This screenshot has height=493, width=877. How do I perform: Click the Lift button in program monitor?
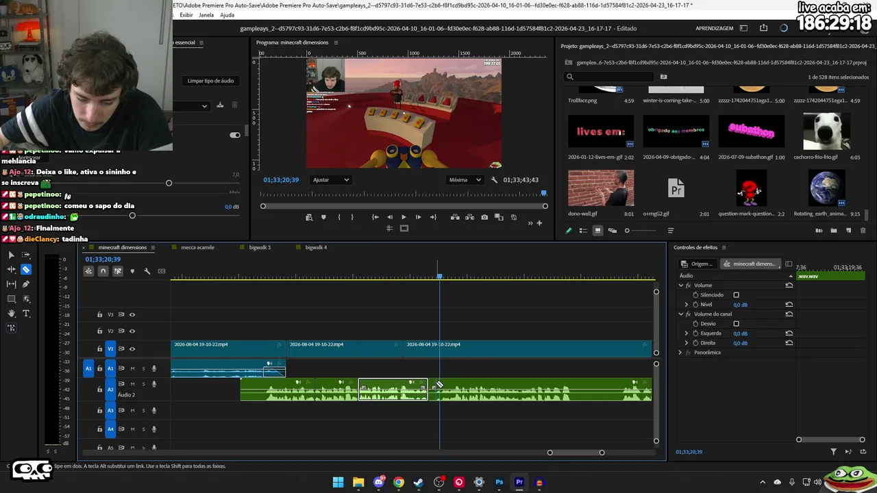455,217
